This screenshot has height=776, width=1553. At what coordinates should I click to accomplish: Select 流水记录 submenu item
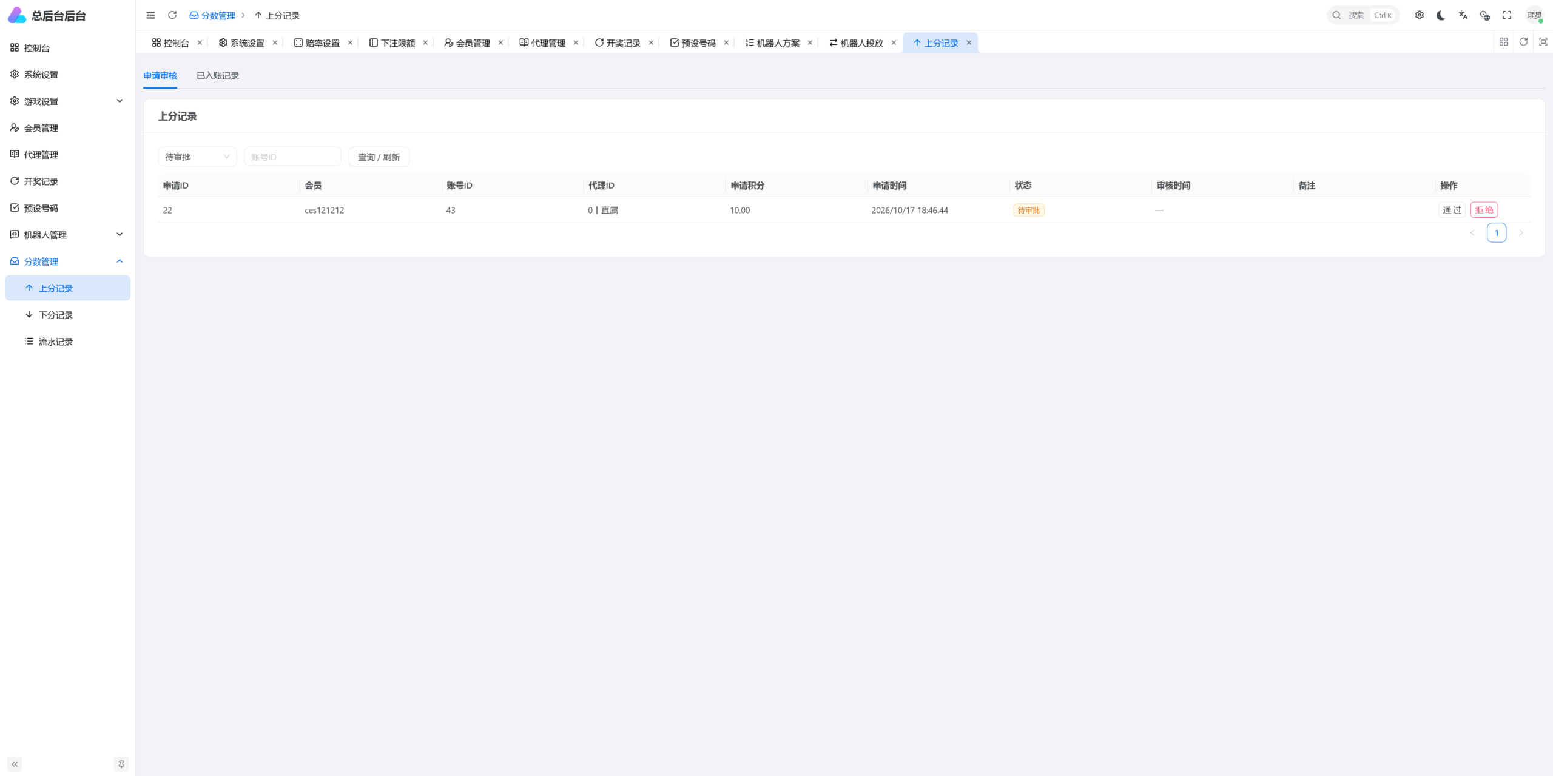(67, 342)
